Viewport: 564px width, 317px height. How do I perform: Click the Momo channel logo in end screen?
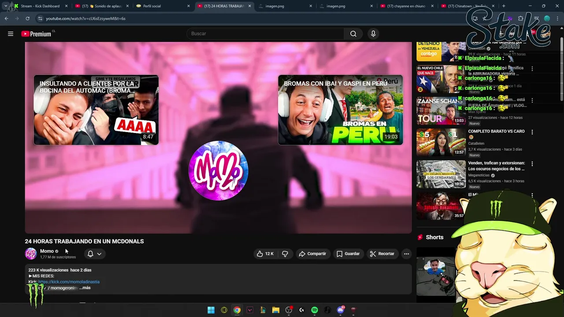point(218,171)
